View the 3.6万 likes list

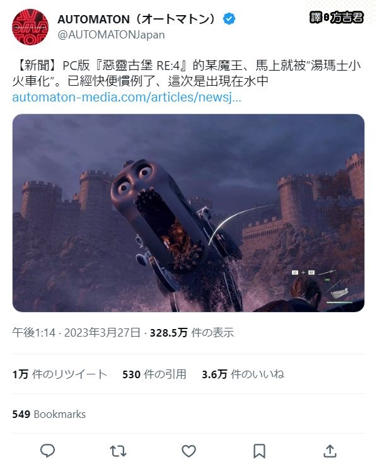(x=243, y=374)
